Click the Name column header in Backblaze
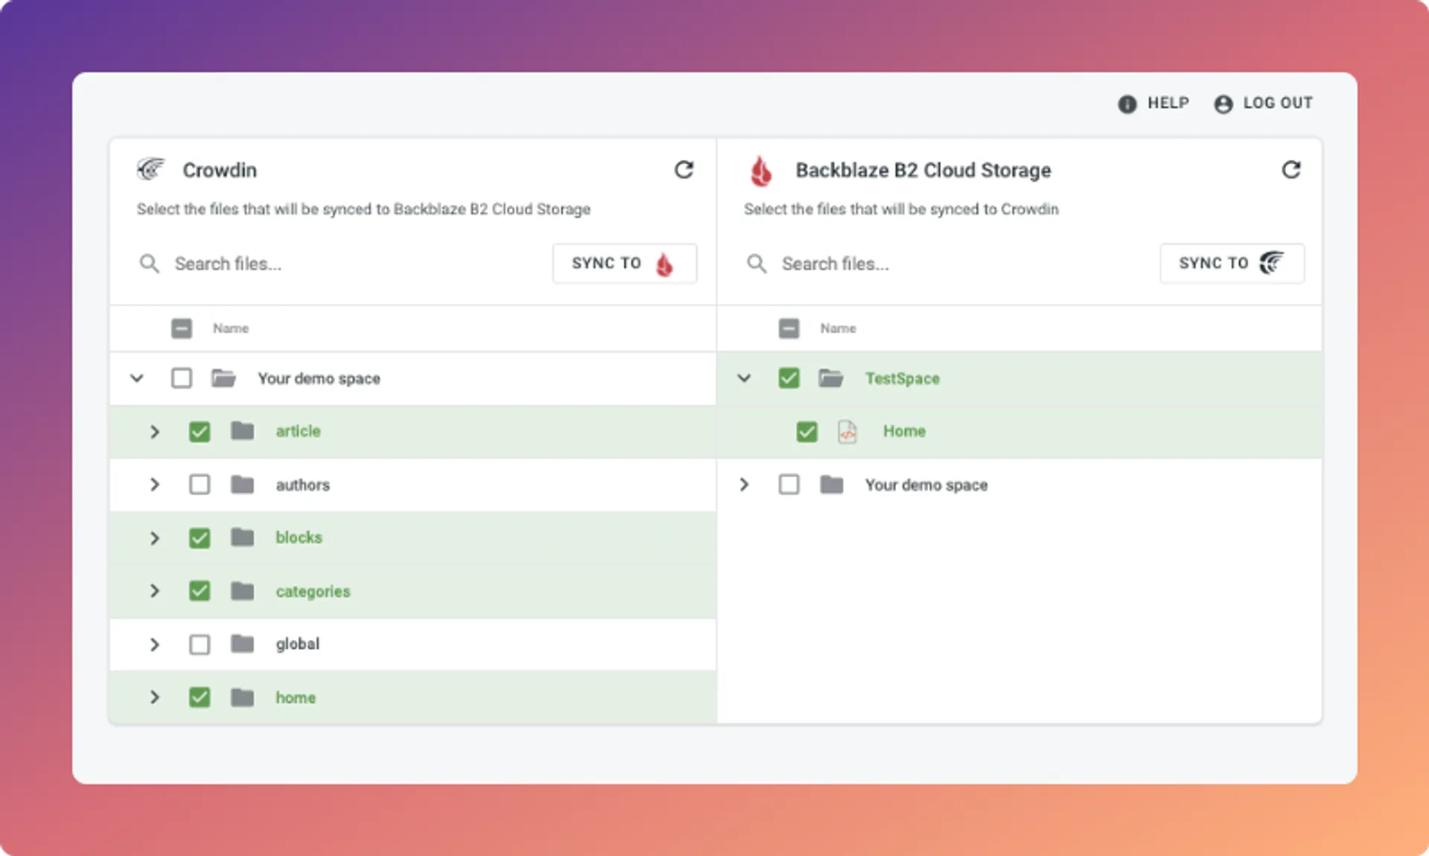Screen dimensions: 1429x856 [x=838, y=328]
